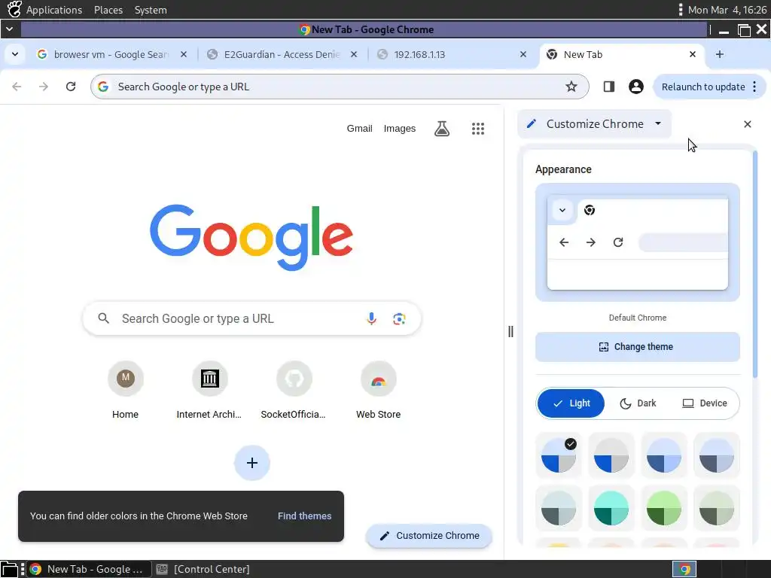This screenshot has width=771, height=578.
Task: Open the tab search dropdown arrow
Action: tap(15, 54)
